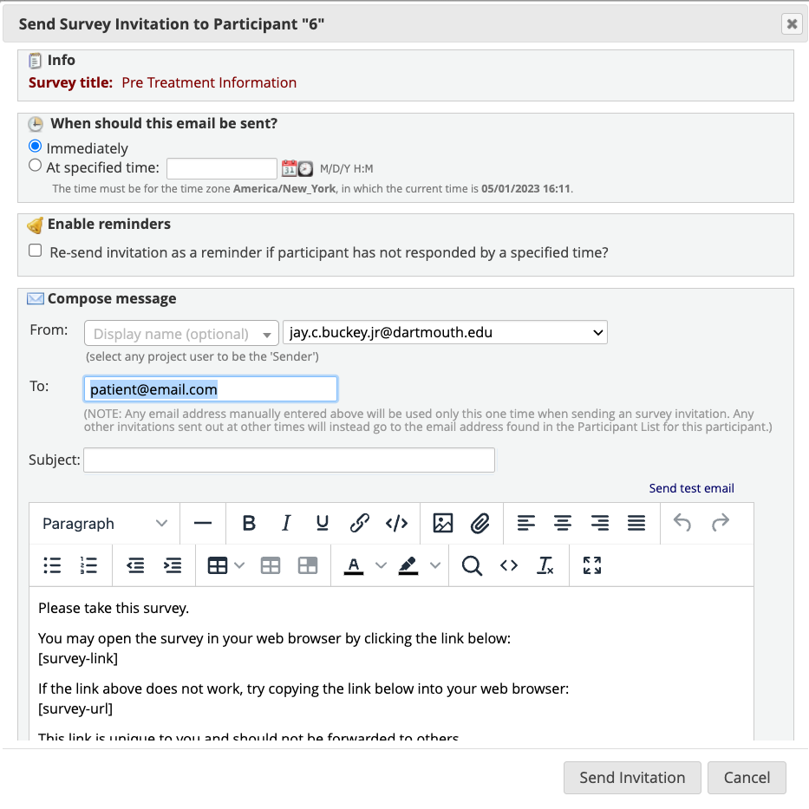The image size is (809, 809).
Task: Create a bulleted list
Action: 52,565
